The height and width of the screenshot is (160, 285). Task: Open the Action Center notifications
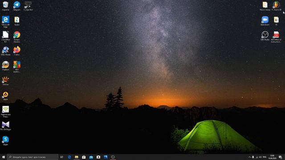(x=281, y=157)
